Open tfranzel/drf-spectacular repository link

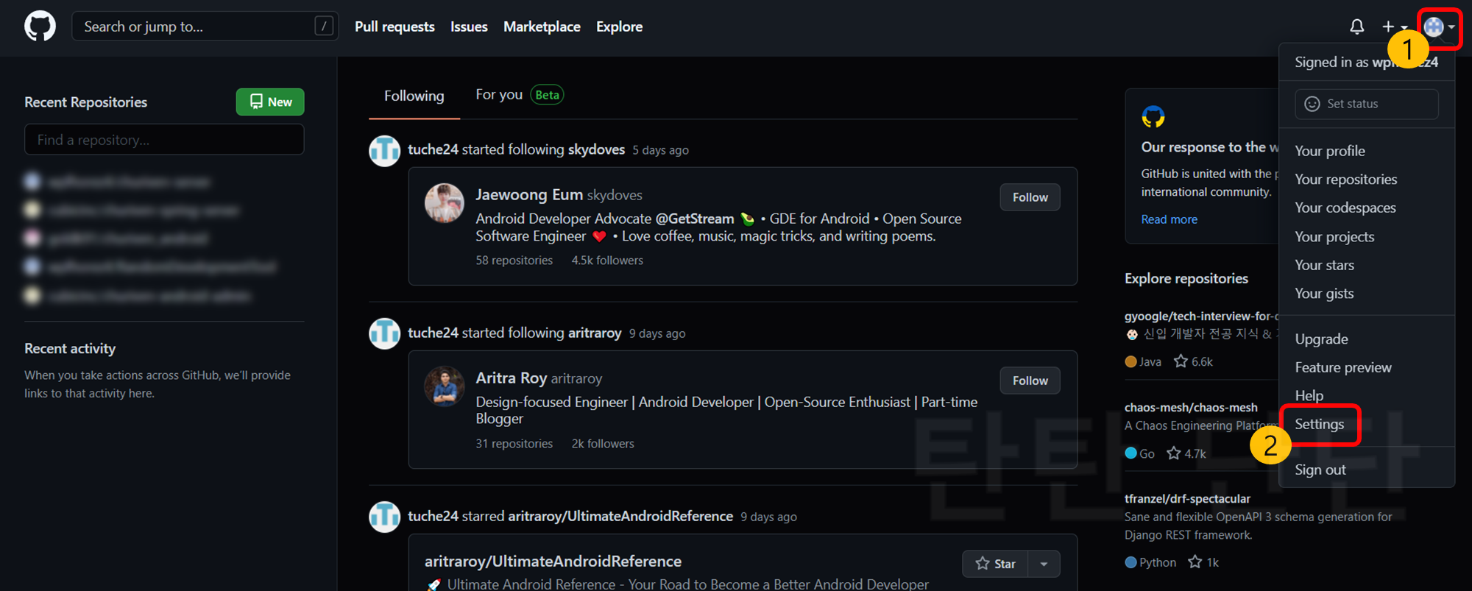[x=1187, y=498]
